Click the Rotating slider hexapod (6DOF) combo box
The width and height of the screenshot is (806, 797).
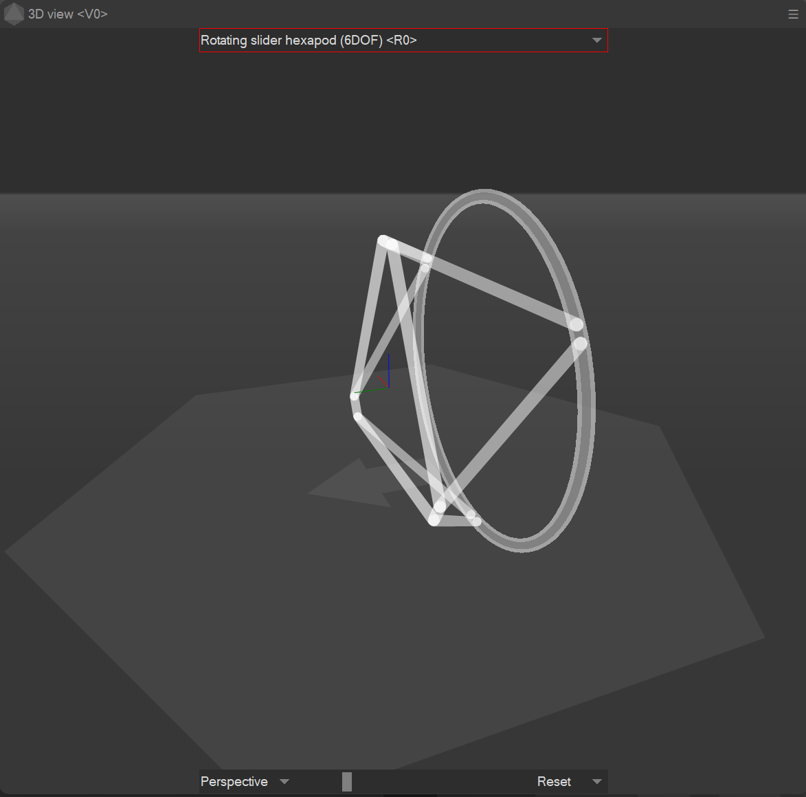point(392,41)
